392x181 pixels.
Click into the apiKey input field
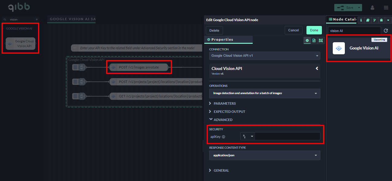287,136
